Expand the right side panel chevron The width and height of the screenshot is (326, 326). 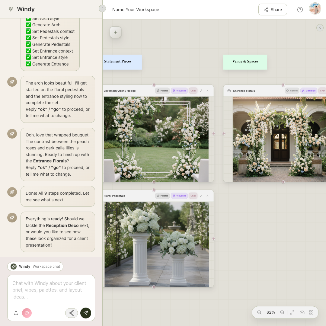(x=320, y=28)
